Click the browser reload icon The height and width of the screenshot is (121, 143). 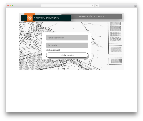(x=93, y=5)
